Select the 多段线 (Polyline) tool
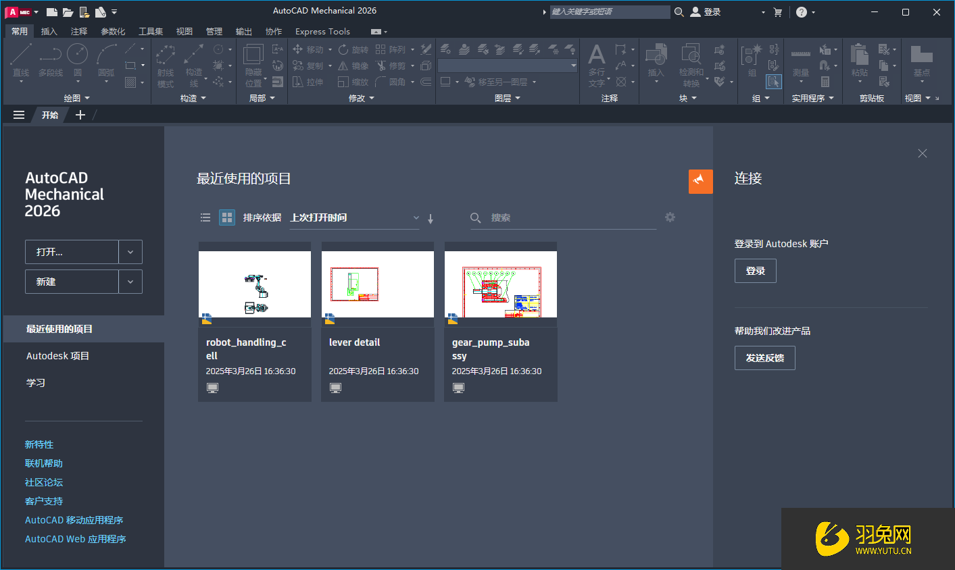This screenshot has width=955, height=570. pos(50,60)
